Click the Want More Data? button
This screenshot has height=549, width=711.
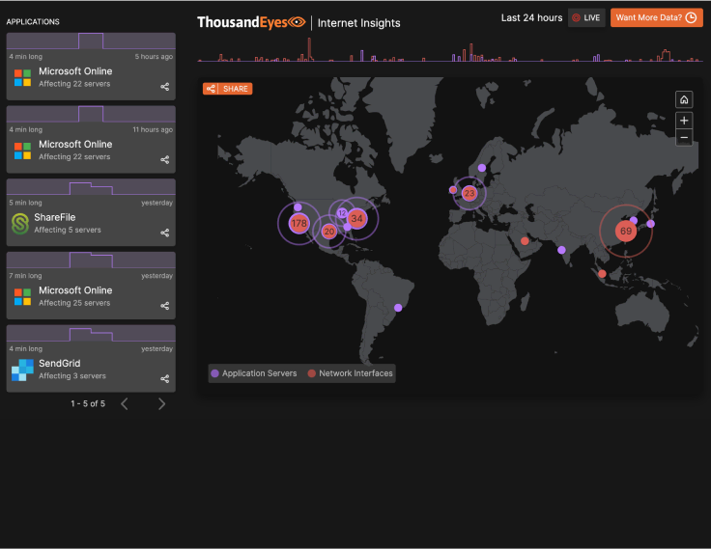click(x=656, y=17)
